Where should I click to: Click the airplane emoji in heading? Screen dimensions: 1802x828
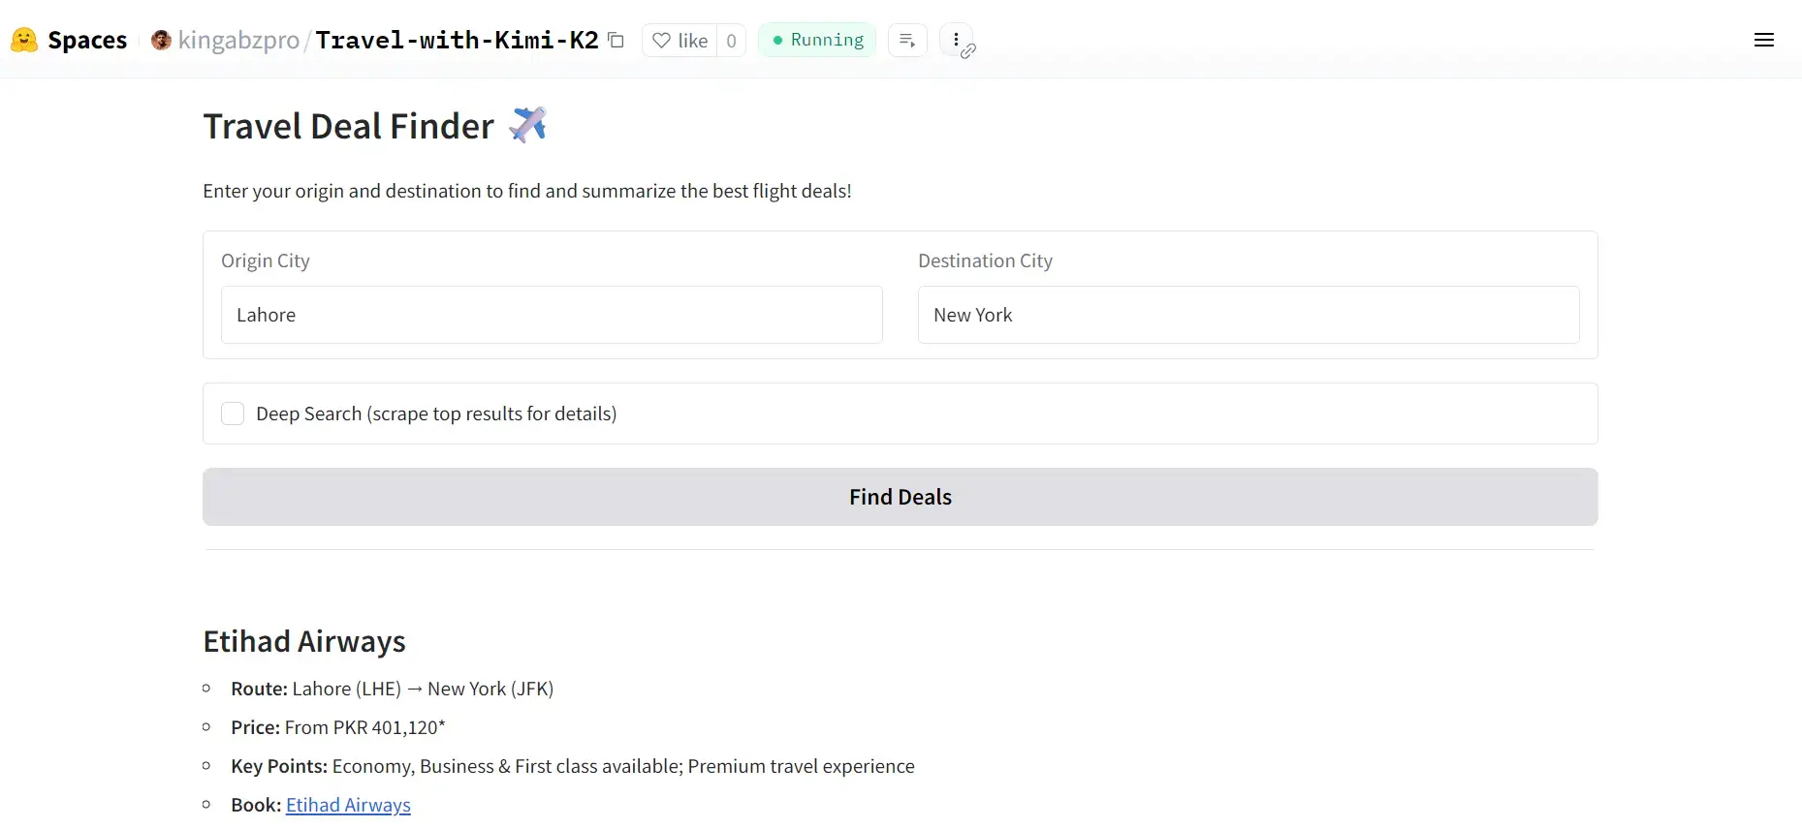click(x=528, y=125)
